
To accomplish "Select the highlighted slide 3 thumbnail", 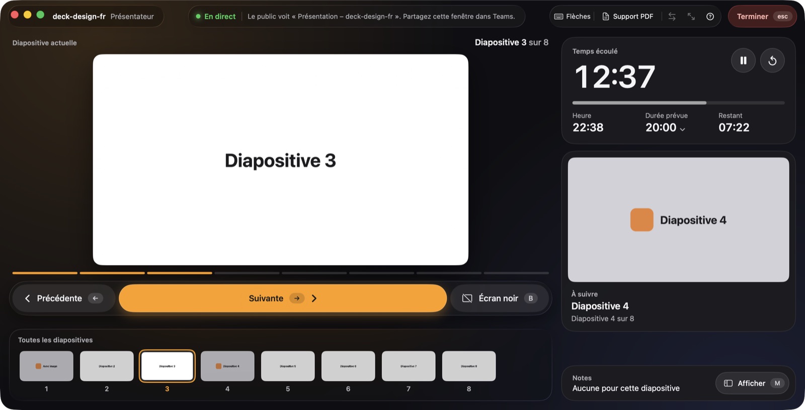I will point(167,366).
